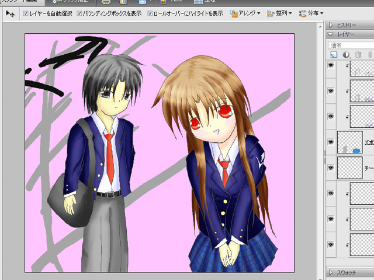This screenshot has width=374, height=280.
Task: Open the 分布 dropdown
Action: [x=311, y=13]
